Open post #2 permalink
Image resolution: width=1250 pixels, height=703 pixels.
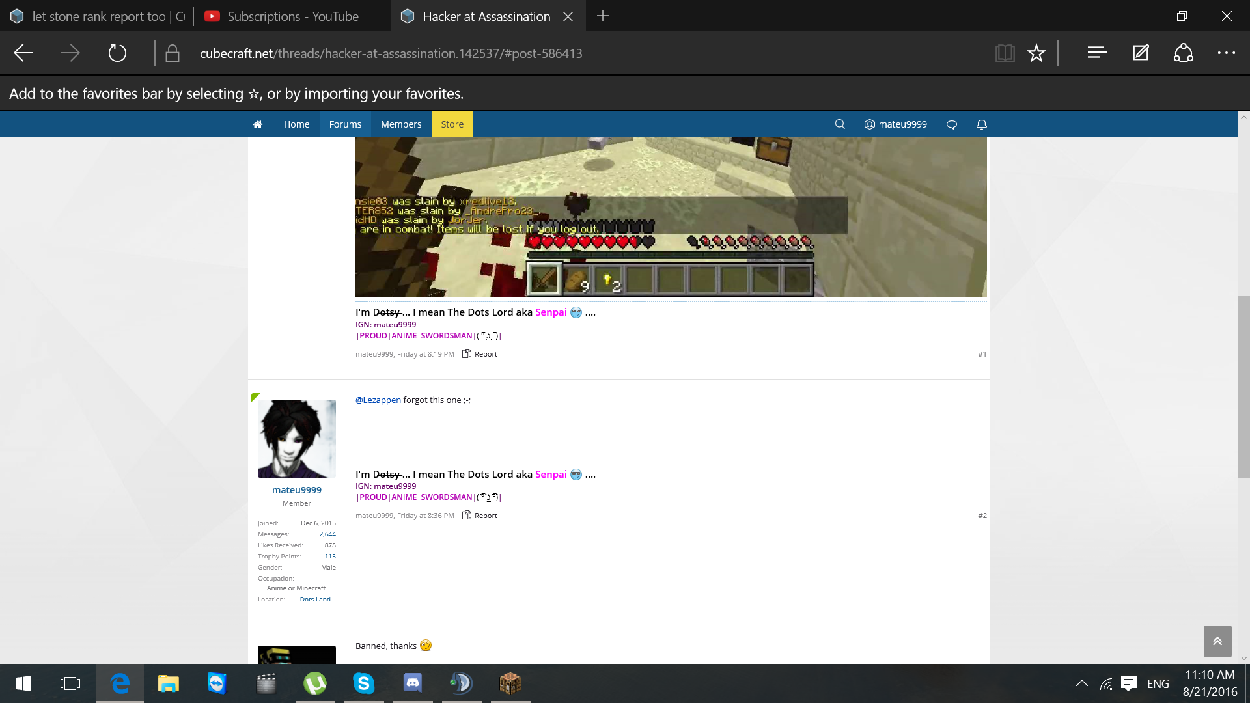coord(982,516)
